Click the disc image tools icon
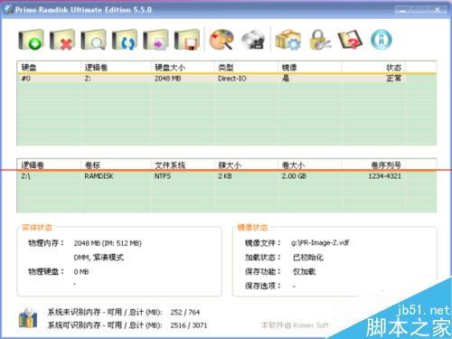This screenshot has width=452, height=339. (x=253, y=40)
